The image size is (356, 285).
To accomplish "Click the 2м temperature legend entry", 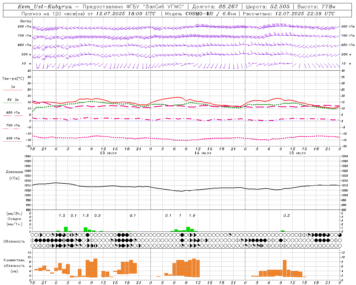I will [13, 87].
